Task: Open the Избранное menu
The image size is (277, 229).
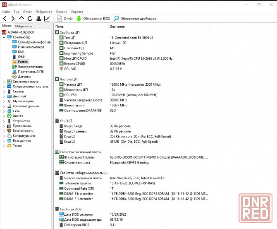Action: tap(44, 12)
